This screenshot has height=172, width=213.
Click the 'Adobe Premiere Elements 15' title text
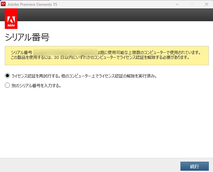[32, 5]
